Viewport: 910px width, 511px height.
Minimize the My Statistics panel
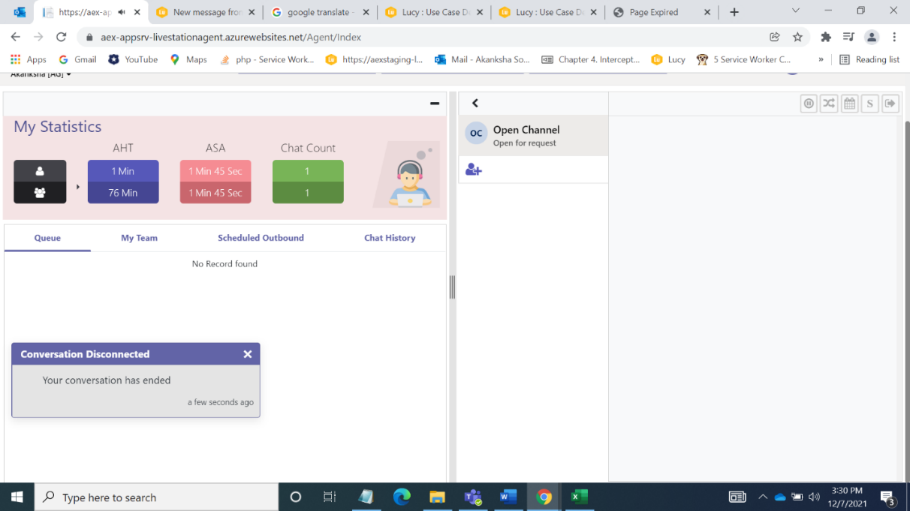click(x=434, y=104)
